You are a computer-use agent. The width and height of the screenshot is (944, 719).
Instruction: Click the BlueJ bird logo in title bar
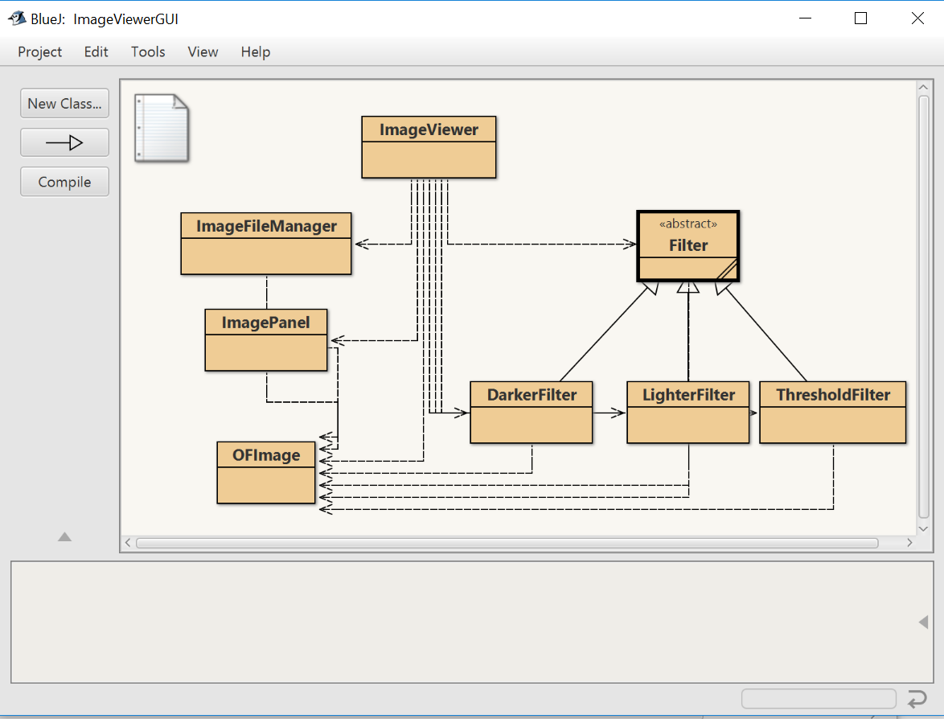point(18,17)
